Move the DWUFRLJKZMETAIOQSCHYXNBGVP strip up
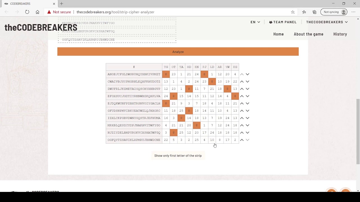 tap(242, 89)
